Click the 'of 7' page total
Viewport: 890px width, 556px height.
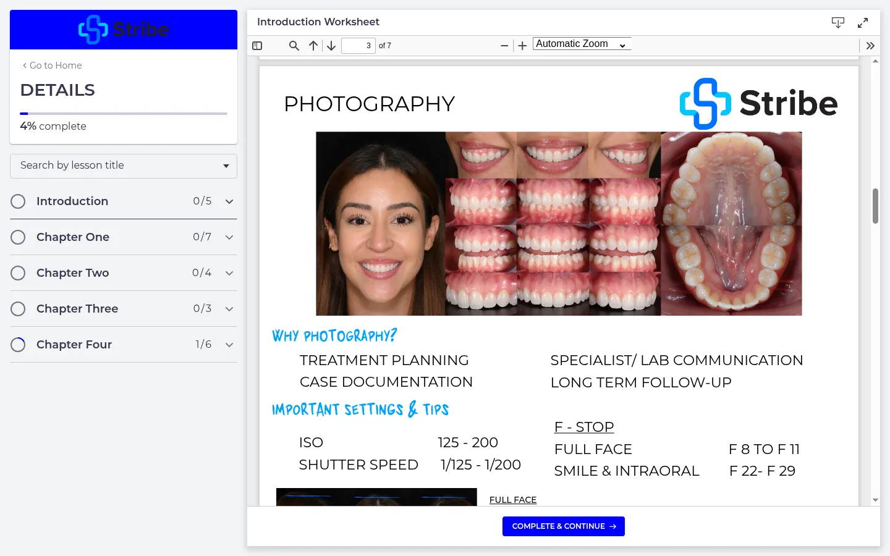385,46
